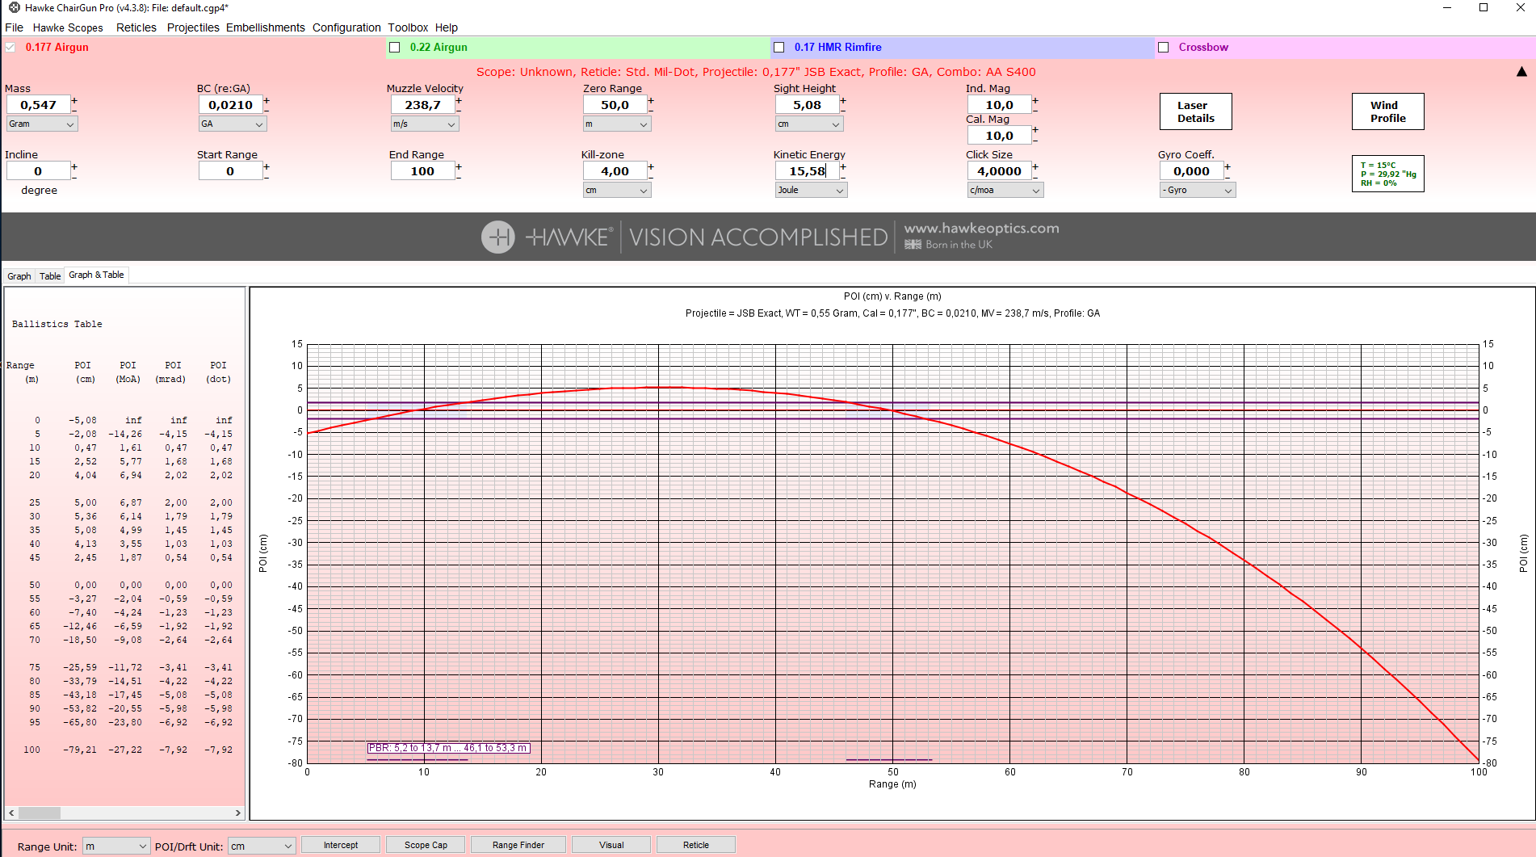The width and height of the screenshot is (1536, 857).
Task: Click the Laser Details button
Action: pyautogui.click(x=1195, y=111)
